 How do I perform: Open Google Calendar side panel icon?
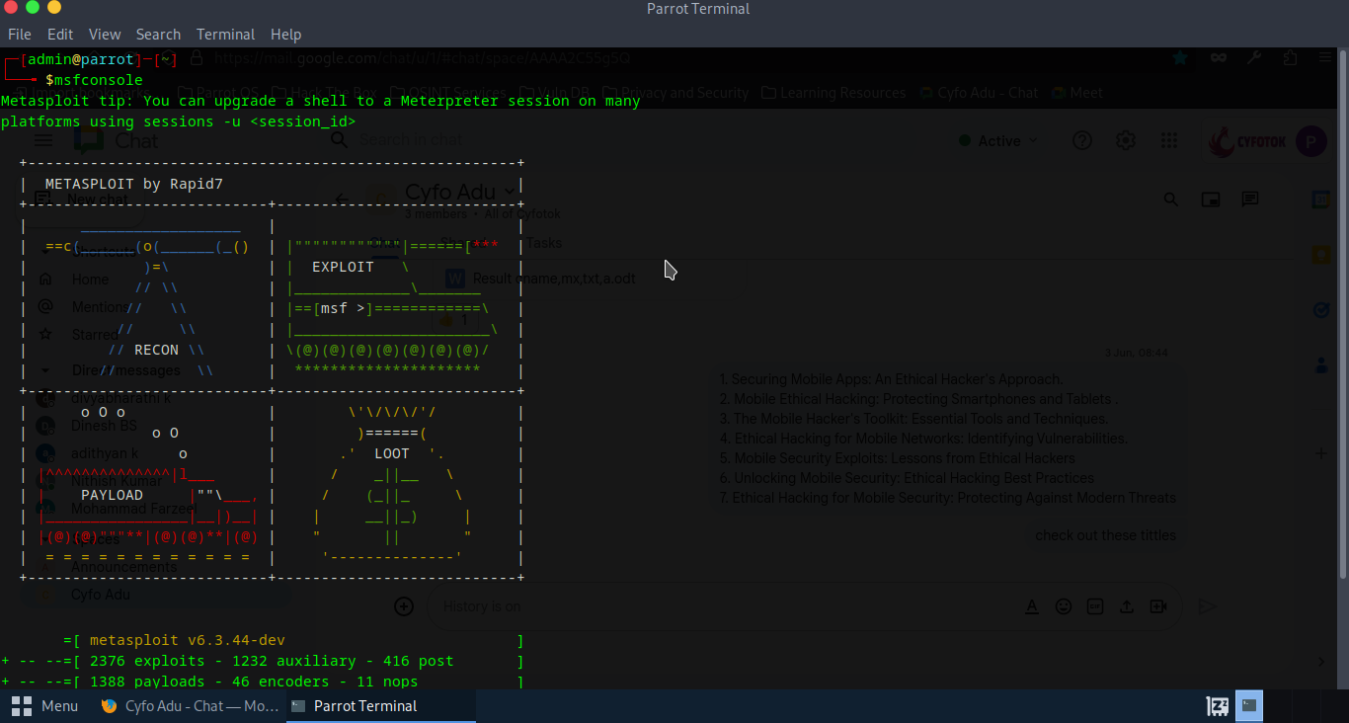pyautogui.click(x=1320, y=200)
